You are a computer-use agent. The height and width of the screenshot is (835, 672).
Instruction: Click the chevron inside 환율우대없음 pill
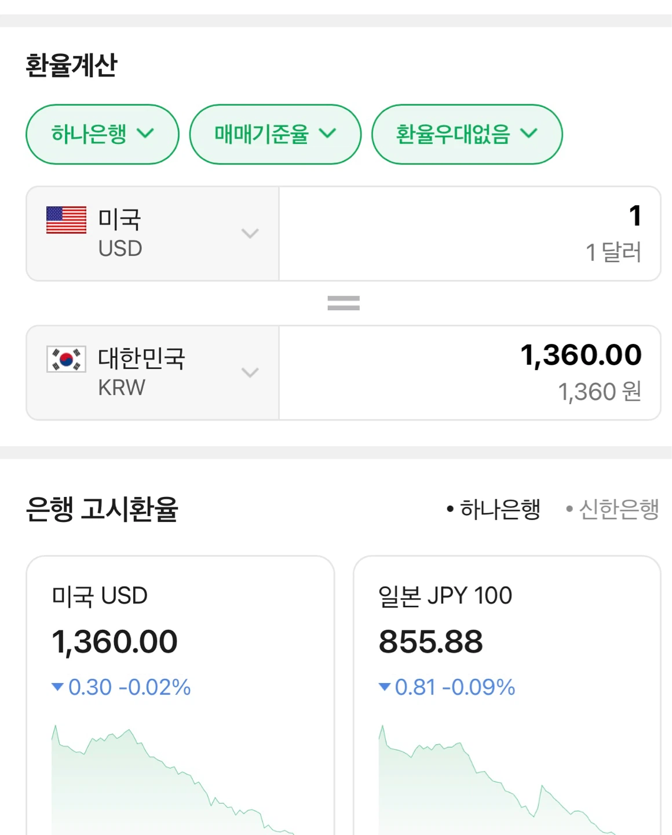[x=528, y=134]
